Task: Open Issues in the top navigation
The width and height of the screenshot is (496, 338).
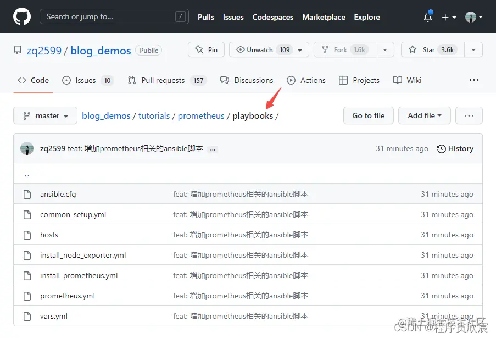Action: point(233,17)
